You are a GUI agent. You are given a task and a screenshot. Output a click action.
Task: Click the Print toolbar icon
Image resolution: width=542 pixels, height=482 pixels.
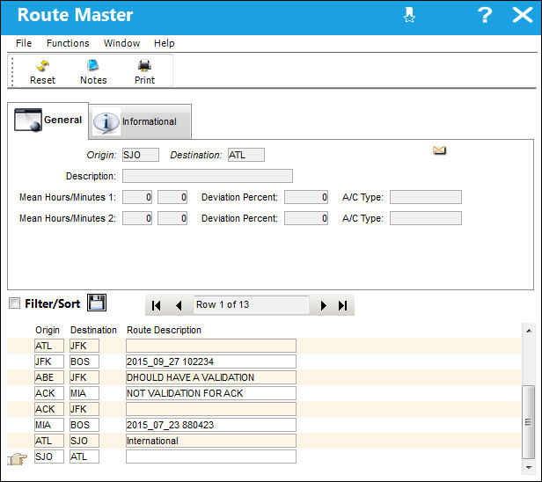click(x=144, y=72)
